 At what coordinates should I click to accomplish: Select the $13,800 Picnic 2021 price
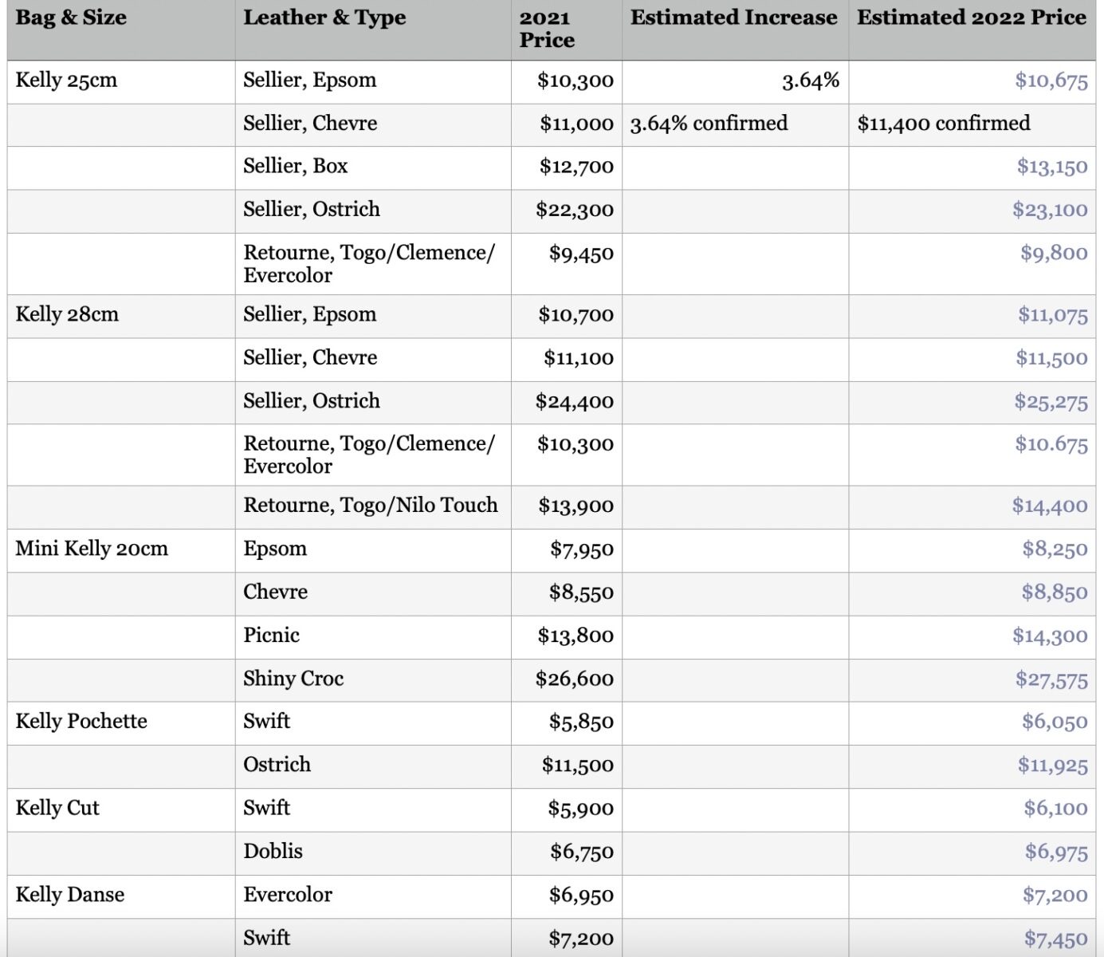(x=576, y=636)
